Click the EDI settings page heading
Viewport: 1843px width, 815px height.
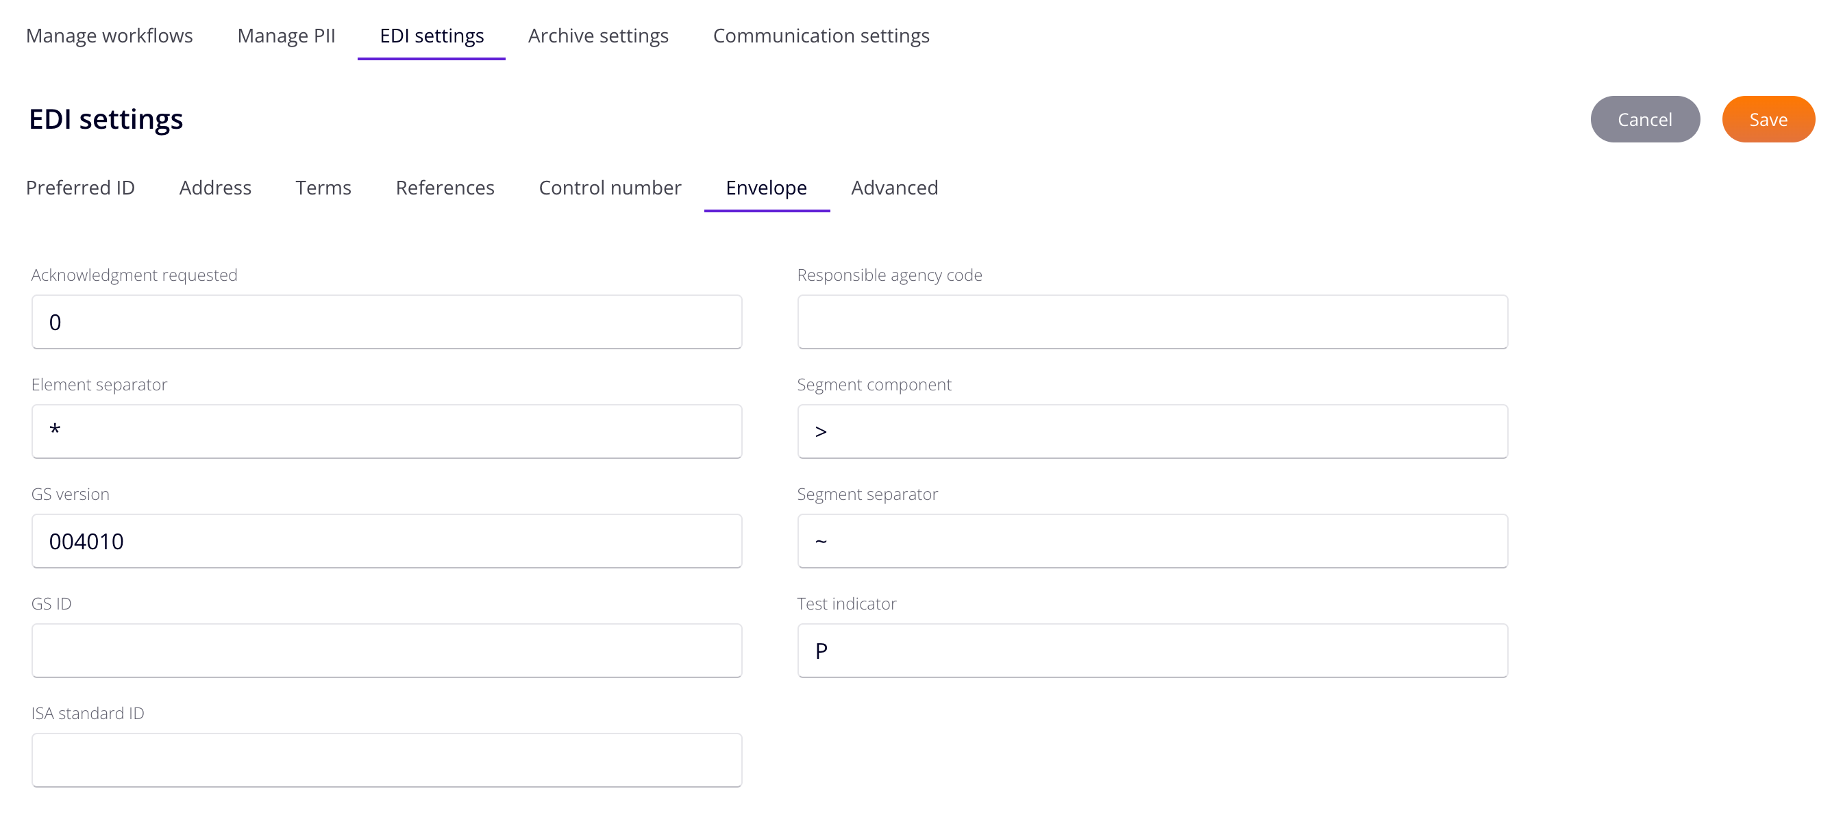point(106,118)
